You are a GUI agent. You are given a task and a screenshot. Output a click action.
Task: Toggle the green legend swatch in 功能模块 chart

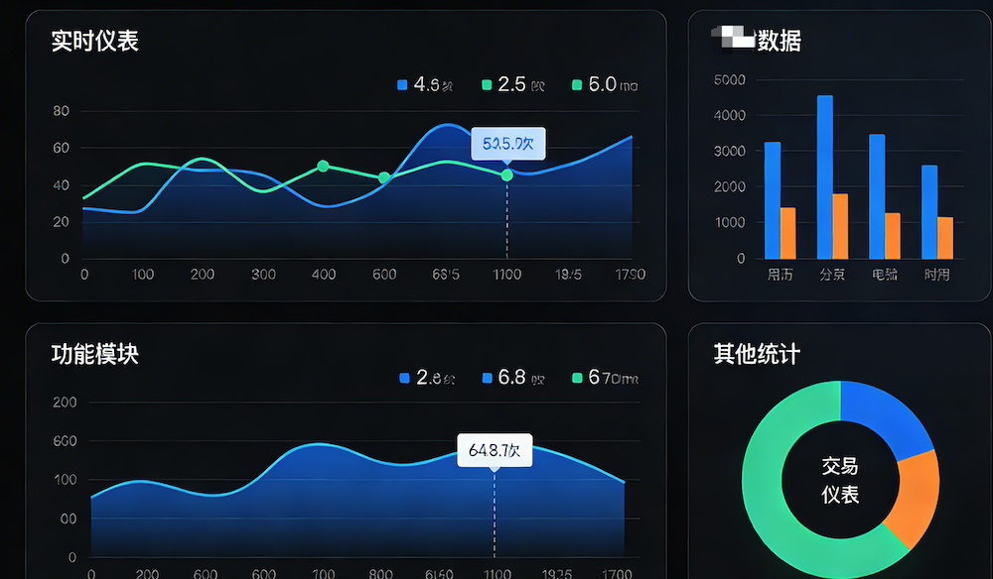(x=577, y=378)
